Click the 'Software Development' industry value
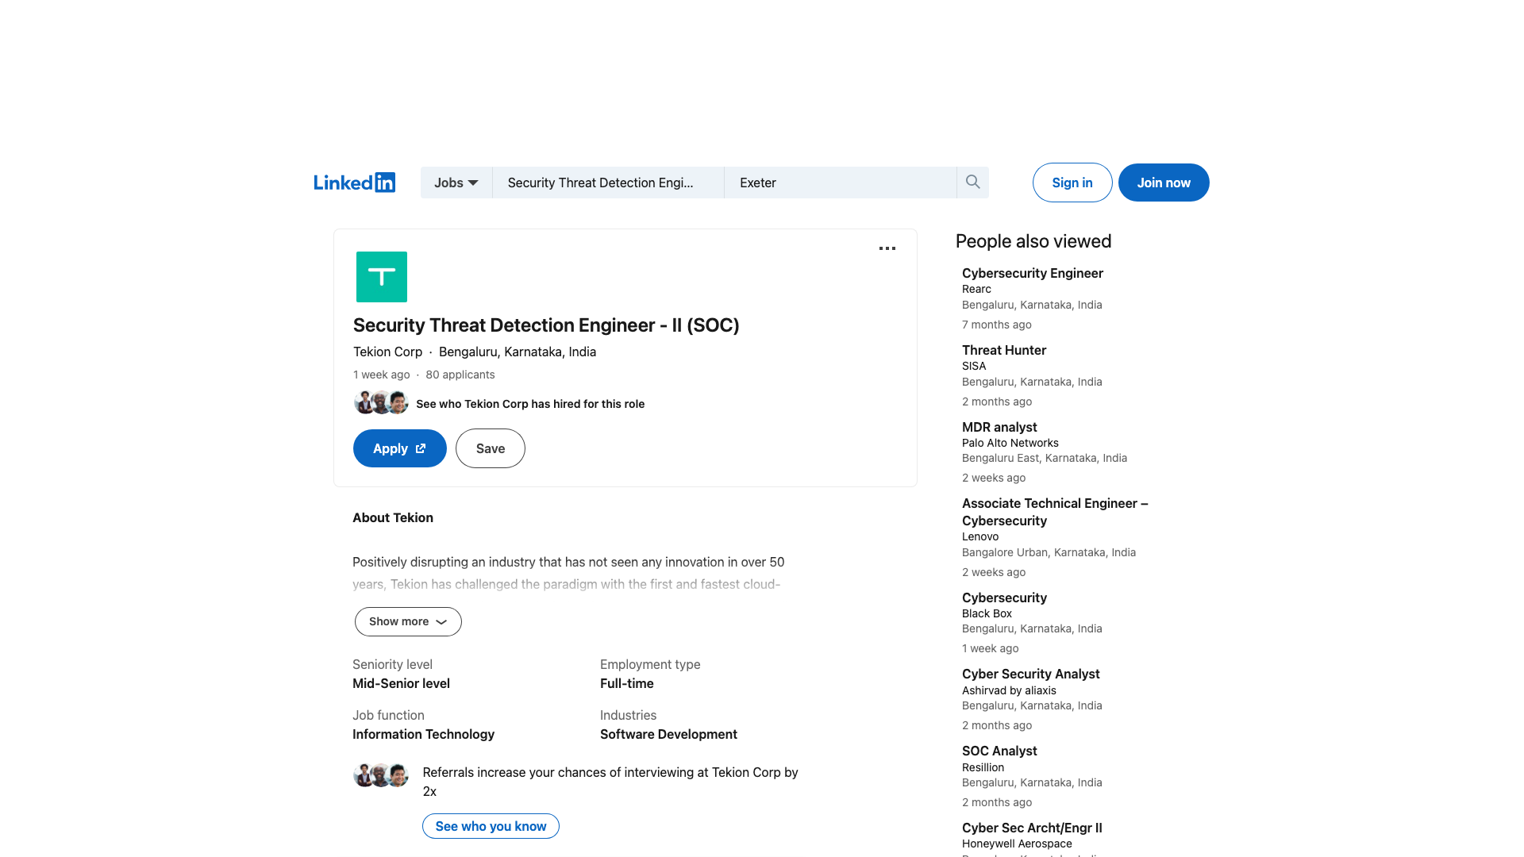 [x=668, y=734]
